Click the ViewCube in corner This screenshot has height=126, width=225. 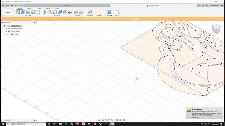pyautogui.click(x=217, y=28)
